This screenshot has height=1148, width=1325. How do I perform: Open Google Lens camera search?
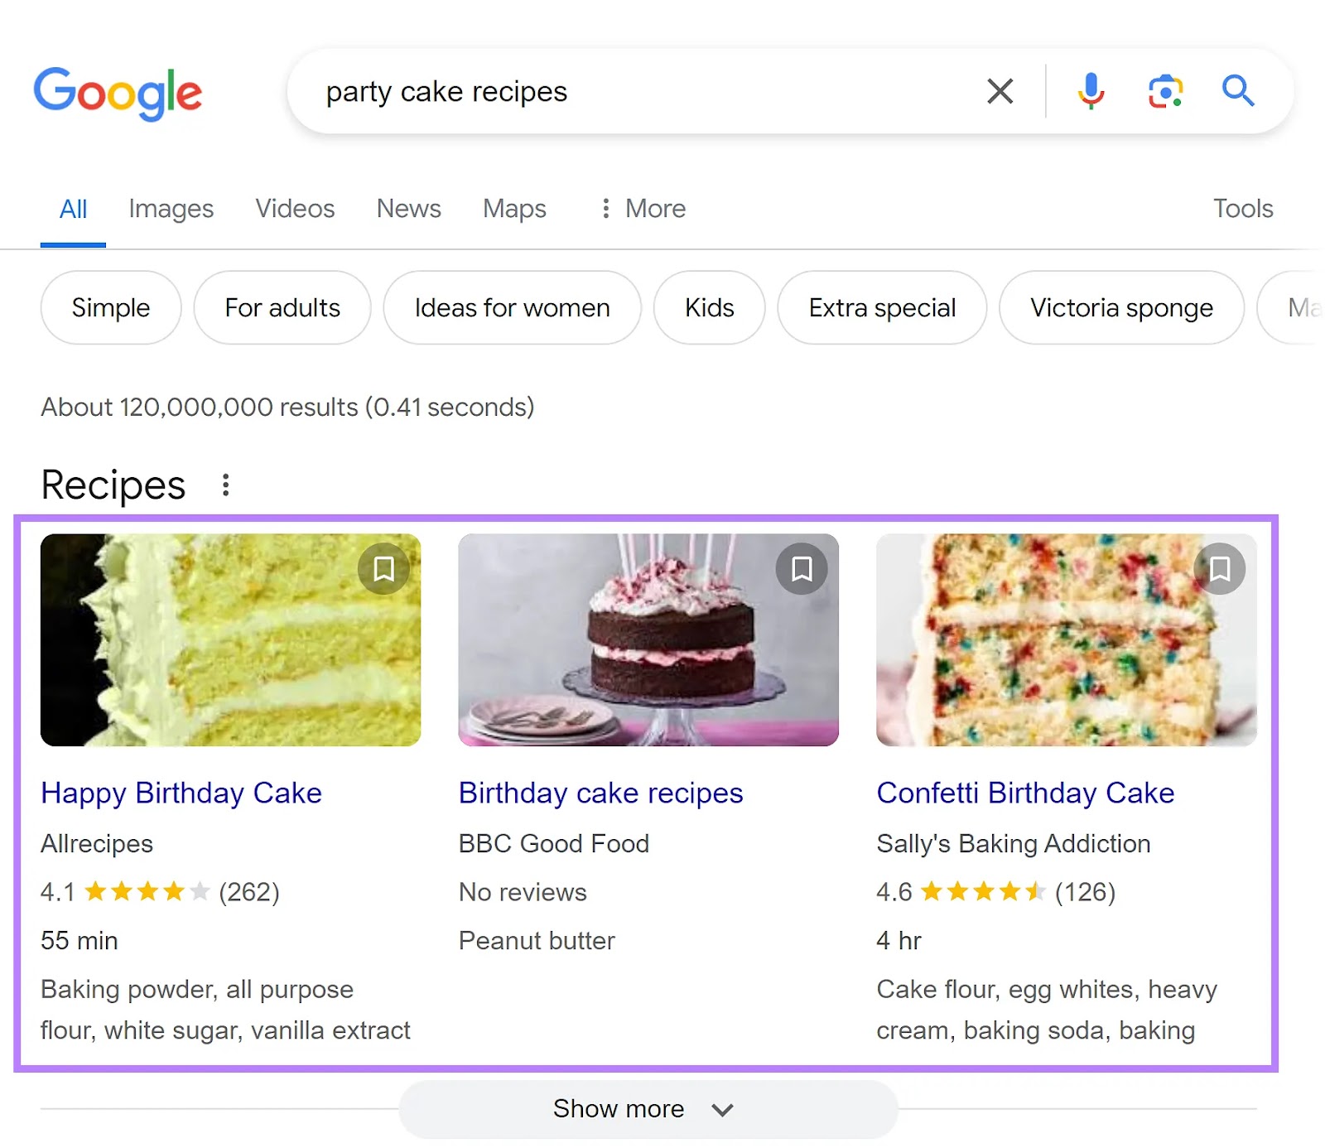coord(1164,91)
